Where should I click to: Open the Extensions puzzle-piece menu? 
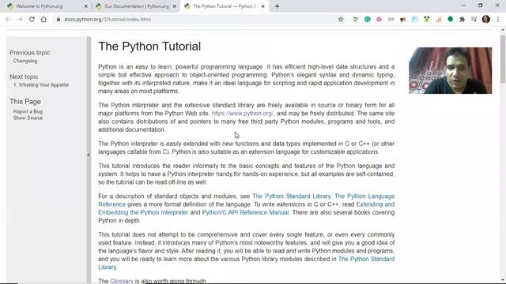(462, 19)
